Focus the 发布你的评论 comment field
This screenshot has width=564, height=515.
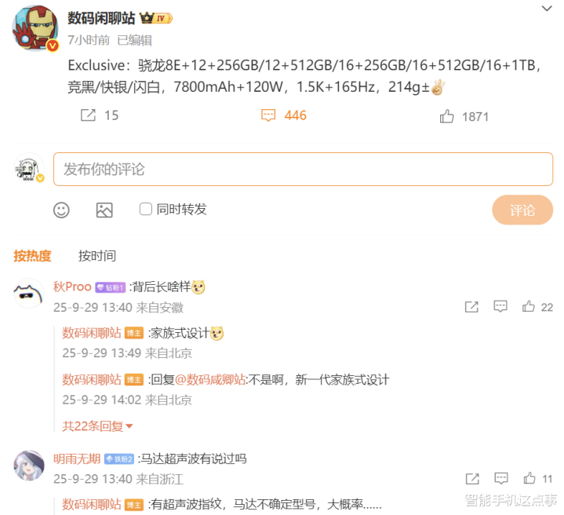click(x=303, y=169)
